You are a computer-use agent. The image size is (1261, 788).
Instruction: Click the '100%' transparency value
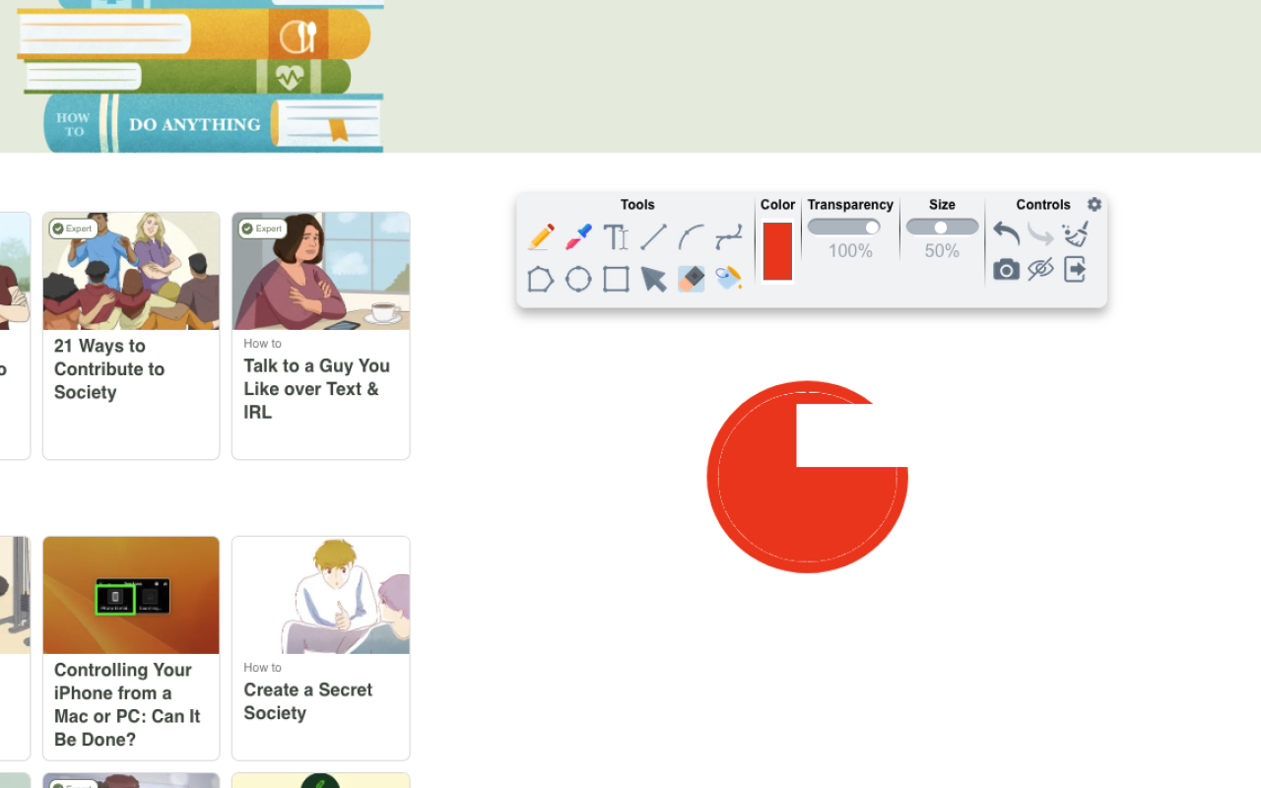[850, 251]
